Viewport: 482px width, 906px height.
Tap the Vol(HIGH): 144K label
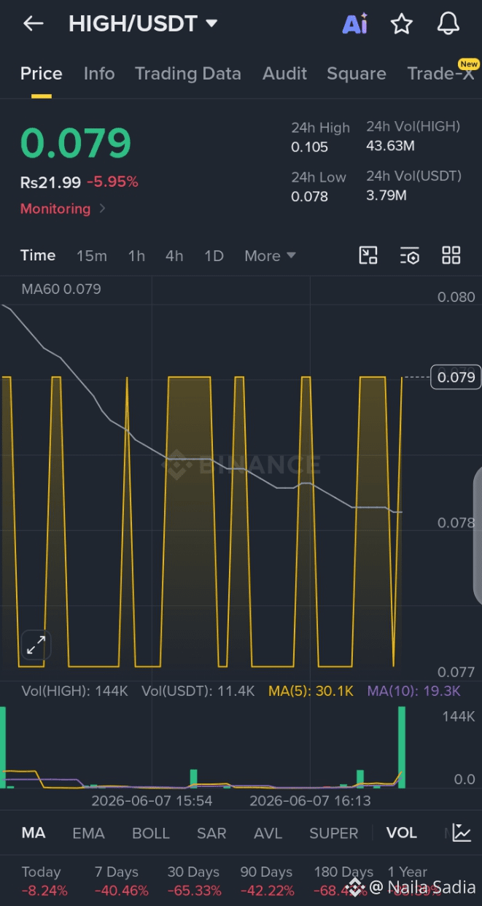pos(75,691)
